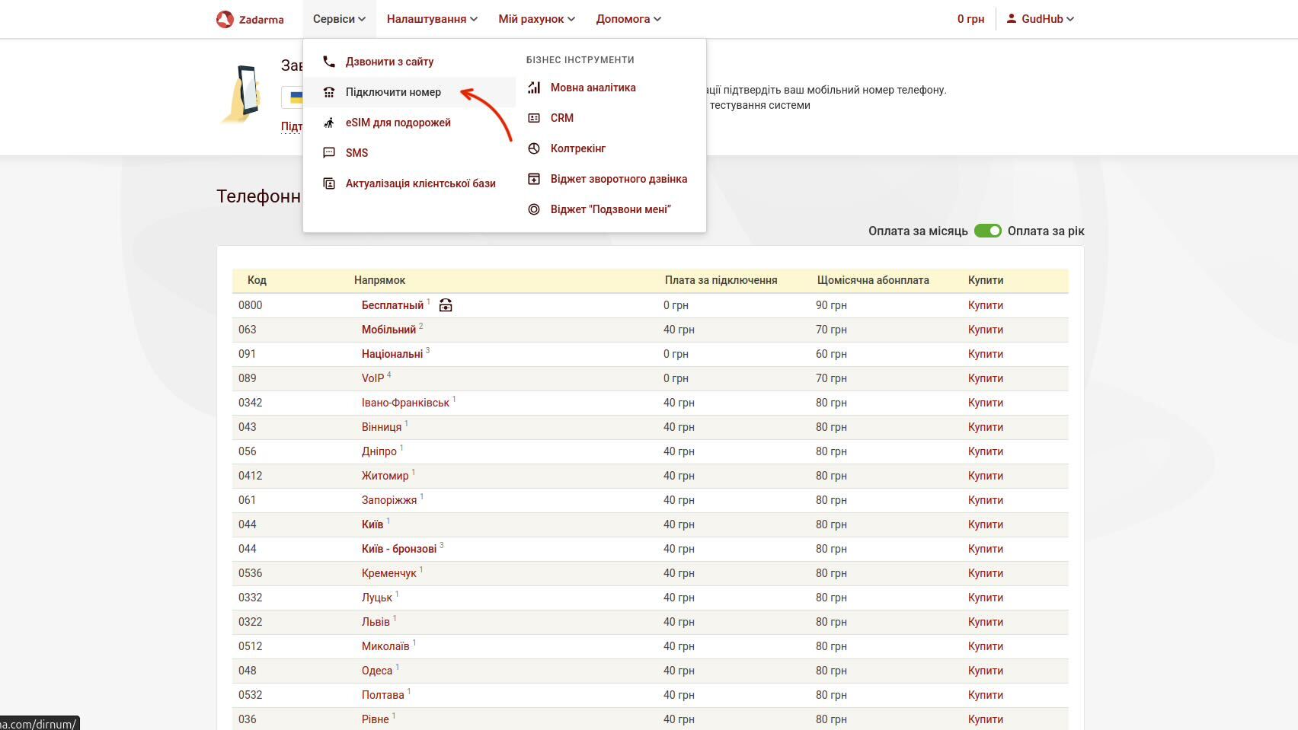Open the Мій рахунок dropdown
The height and width of the screenshot is (730, 1298).
537,19
